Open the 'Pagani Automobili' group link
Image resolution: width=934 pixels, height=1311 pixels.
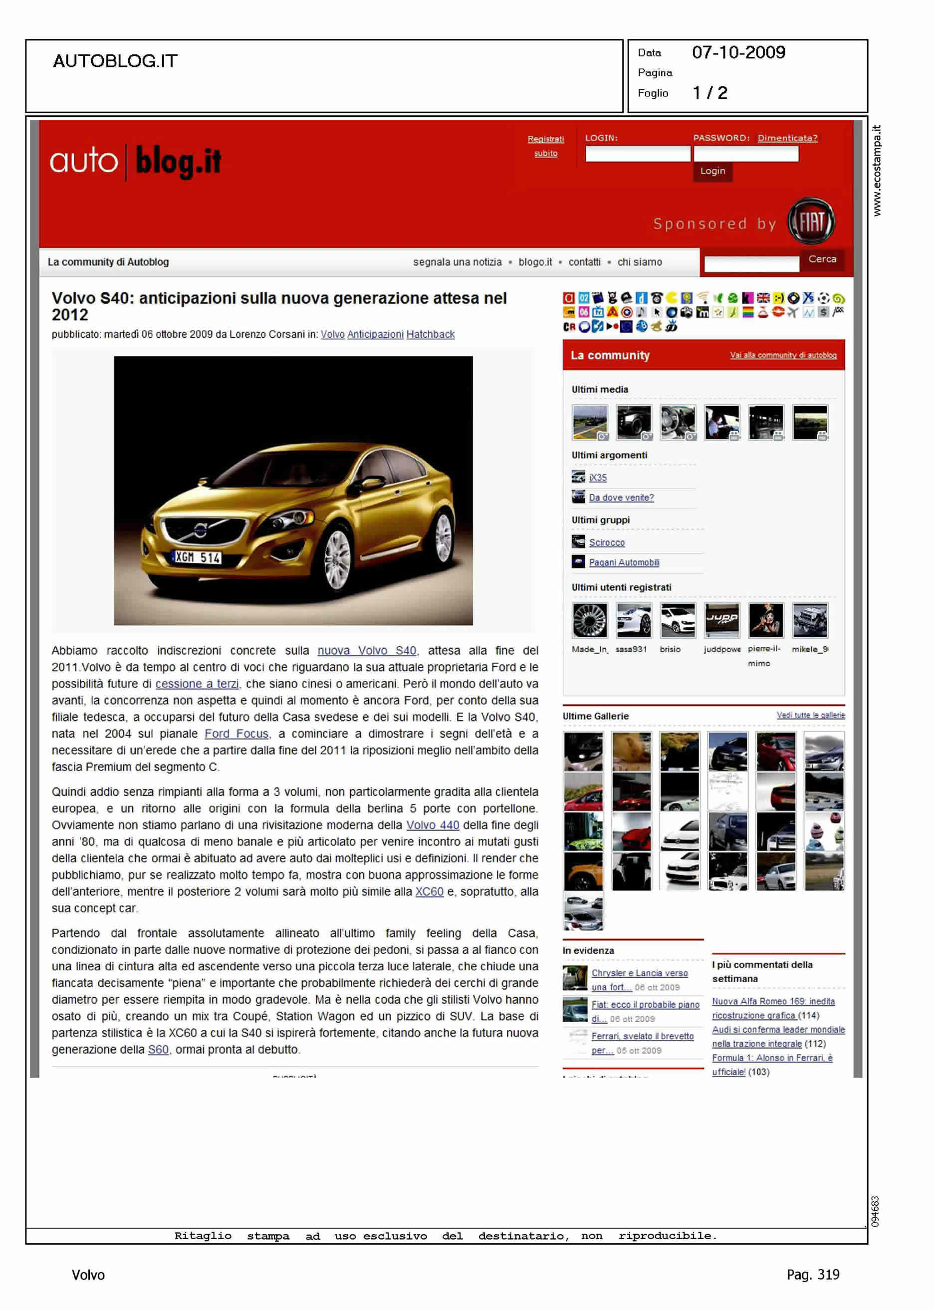point(624,562)
